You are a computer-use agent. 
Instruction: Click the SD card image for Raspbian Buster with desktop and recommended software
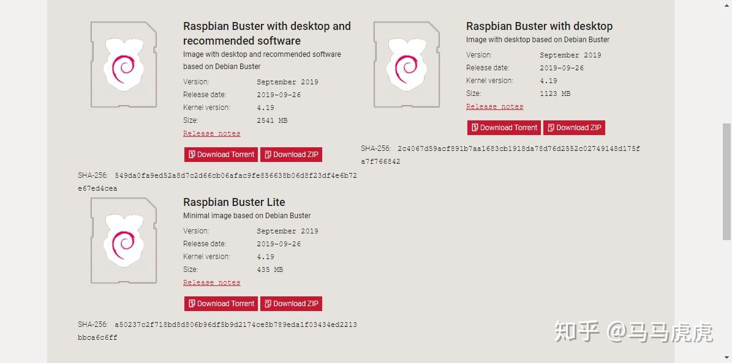click(x=124, y=64)
